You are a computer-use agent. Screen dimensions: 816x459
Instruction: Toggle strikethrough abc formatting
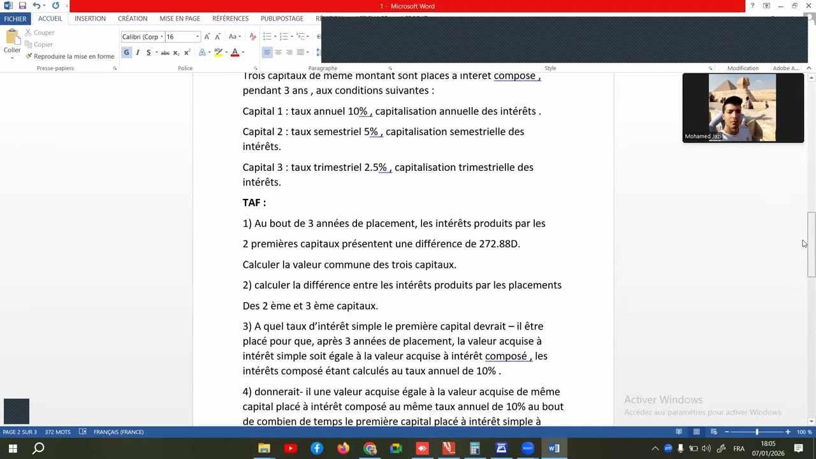point(165,52)
